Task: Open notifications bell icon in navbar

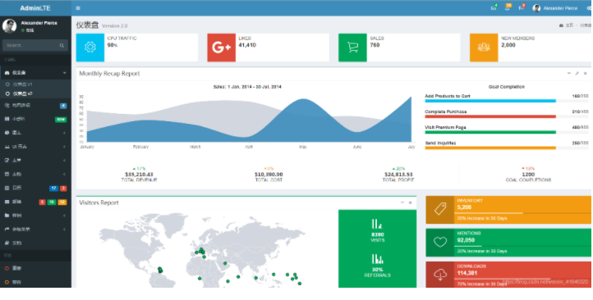Action: coord(507,8)
